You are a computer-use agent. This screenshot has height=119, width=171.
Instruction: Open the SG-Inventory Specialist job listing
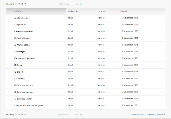tap(24, 58)
